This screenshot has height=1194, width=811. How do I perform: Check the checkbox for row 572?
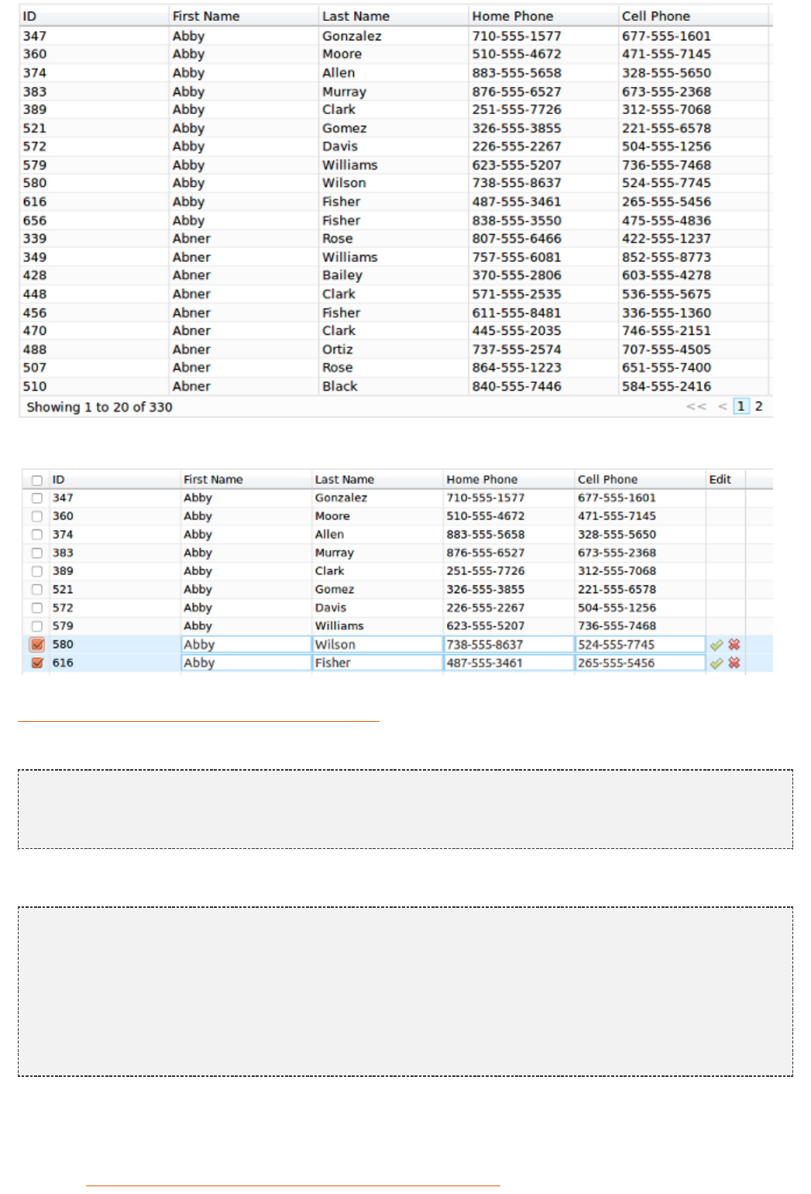coord(36,609)
